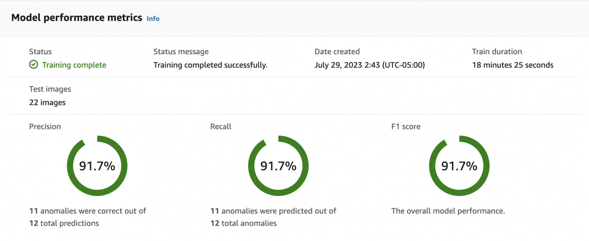The width and height of the screenshot is (589, 241).
Task: Click the predicted anomalies out of total text
Action: click(x=273, y=217)
